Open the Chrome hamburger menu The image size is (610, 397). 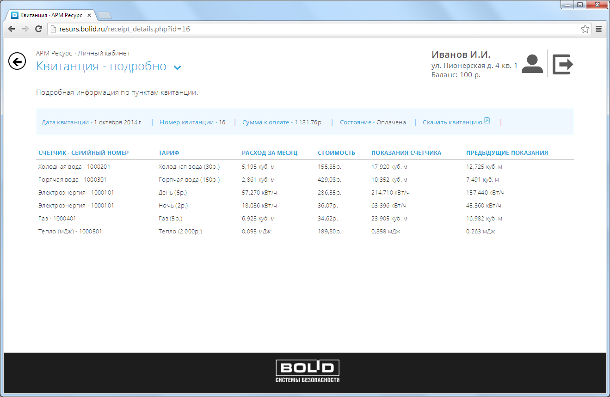598,29
